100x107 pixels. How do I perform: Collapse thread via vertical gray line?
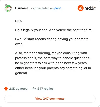(x=8, y=47)
